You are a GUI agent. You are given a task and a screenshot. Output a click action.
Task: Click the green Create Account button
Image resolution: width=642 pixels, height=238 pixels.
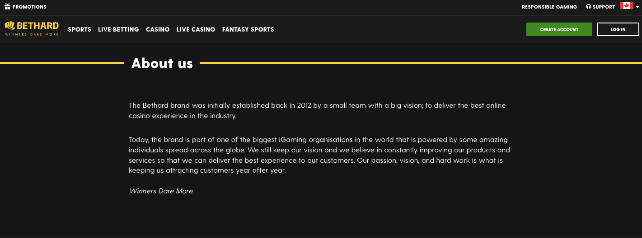click(559, 29)
